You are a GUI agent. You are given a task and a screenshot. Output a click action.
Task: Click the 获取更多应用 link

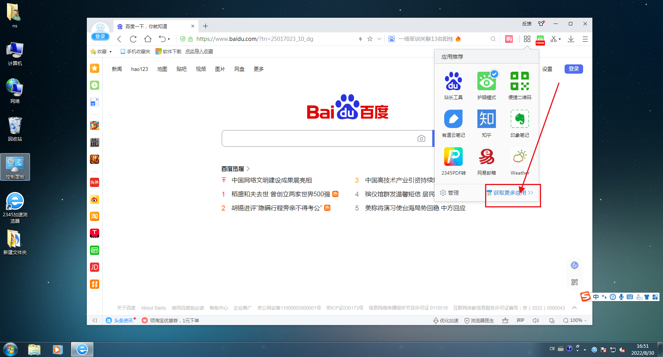pyautogui.click(x=510, y=193)
